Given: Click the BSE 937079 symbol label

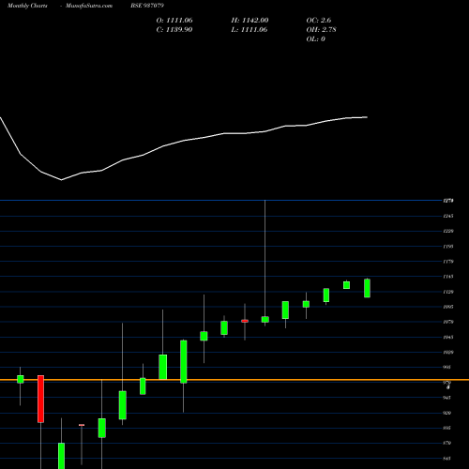Looking at the screenshot, I should pyautogui.click(x=147, y=6).
